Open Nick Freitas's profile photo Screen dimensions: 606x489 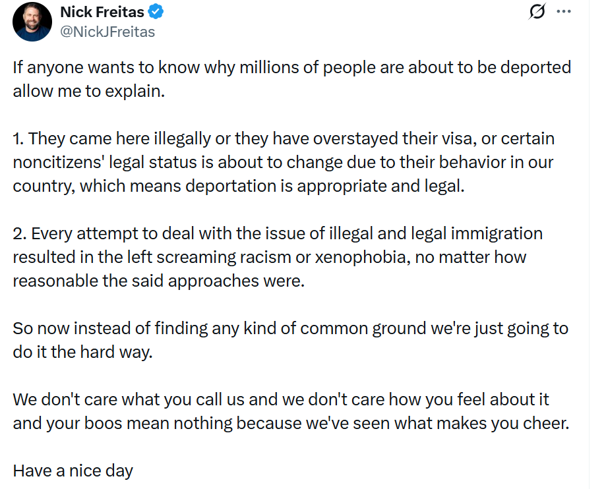click(32, 21)
